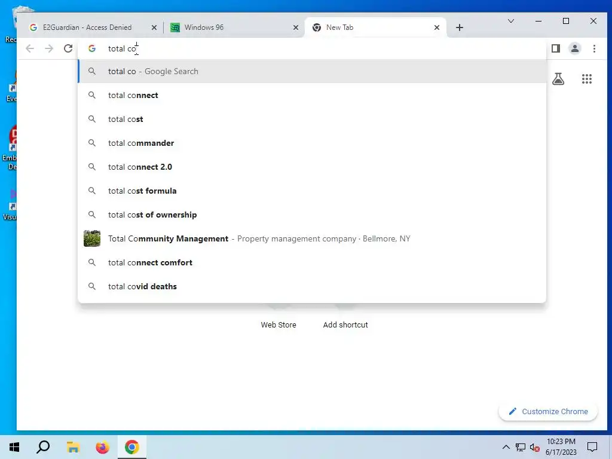Open a new tab with plus button
Viewport: 612px width, 459px height.
click(x=460, y=27)
